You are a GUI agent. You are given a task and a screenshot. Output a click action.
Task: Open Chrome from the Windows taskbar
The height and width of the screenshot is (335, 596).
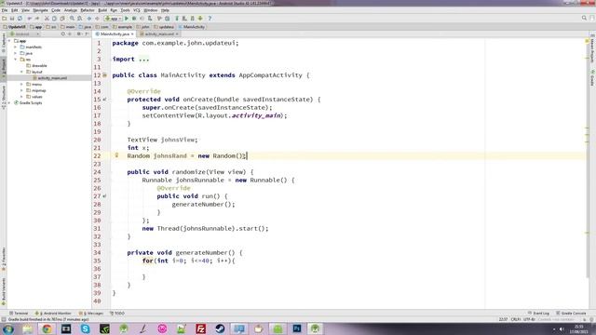[47, 328]
